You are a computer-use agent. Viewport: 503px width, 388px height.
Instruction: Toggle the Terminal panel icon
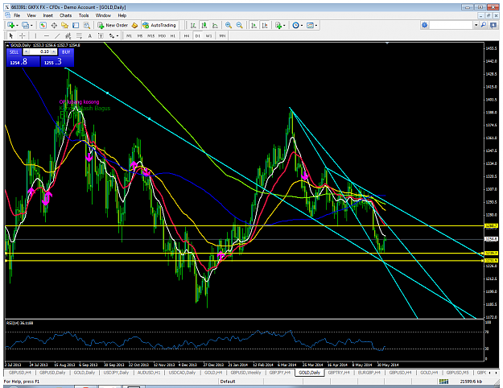[x=76, y=25]
